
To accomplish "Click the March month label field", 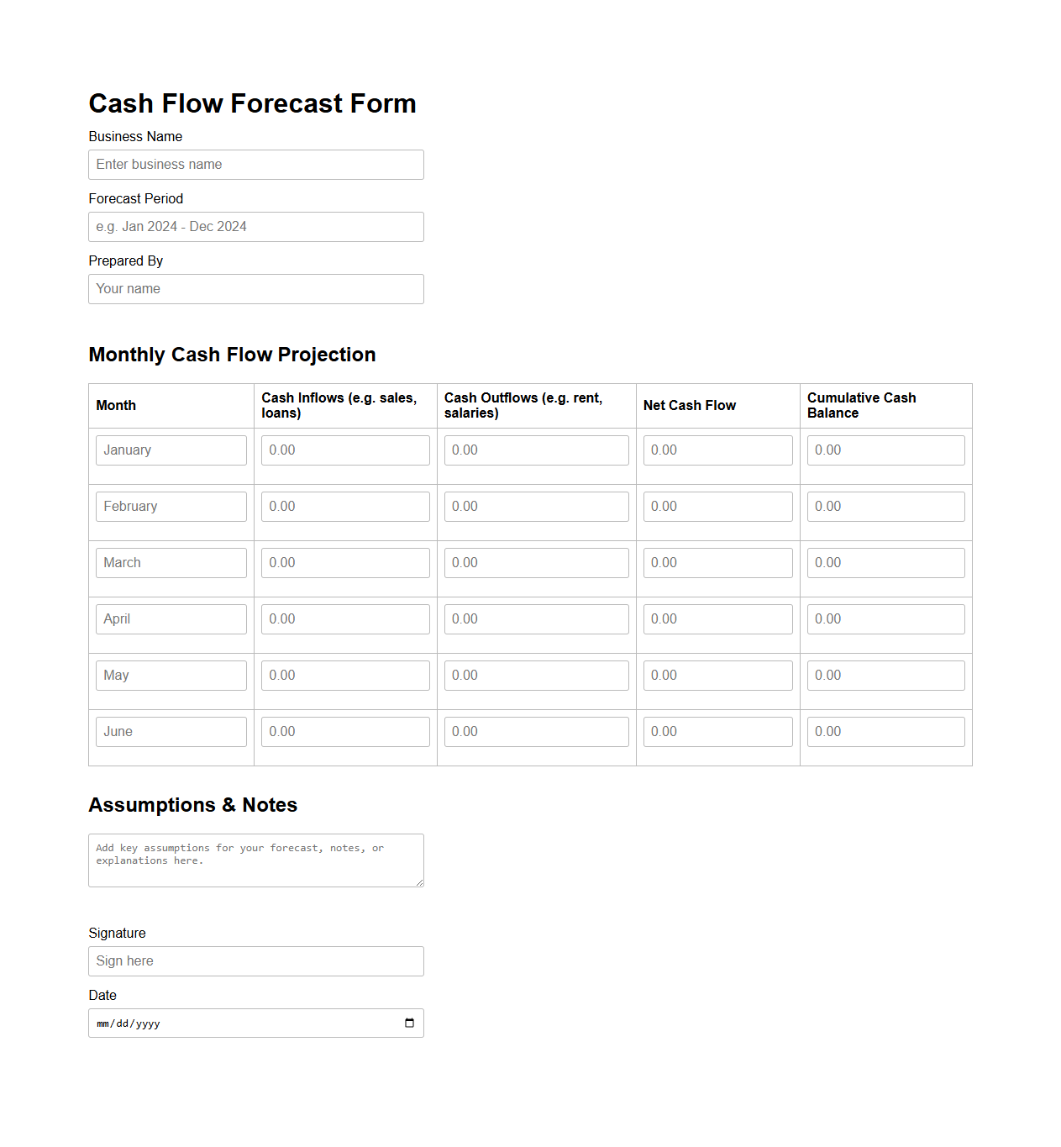I will 171,562.
